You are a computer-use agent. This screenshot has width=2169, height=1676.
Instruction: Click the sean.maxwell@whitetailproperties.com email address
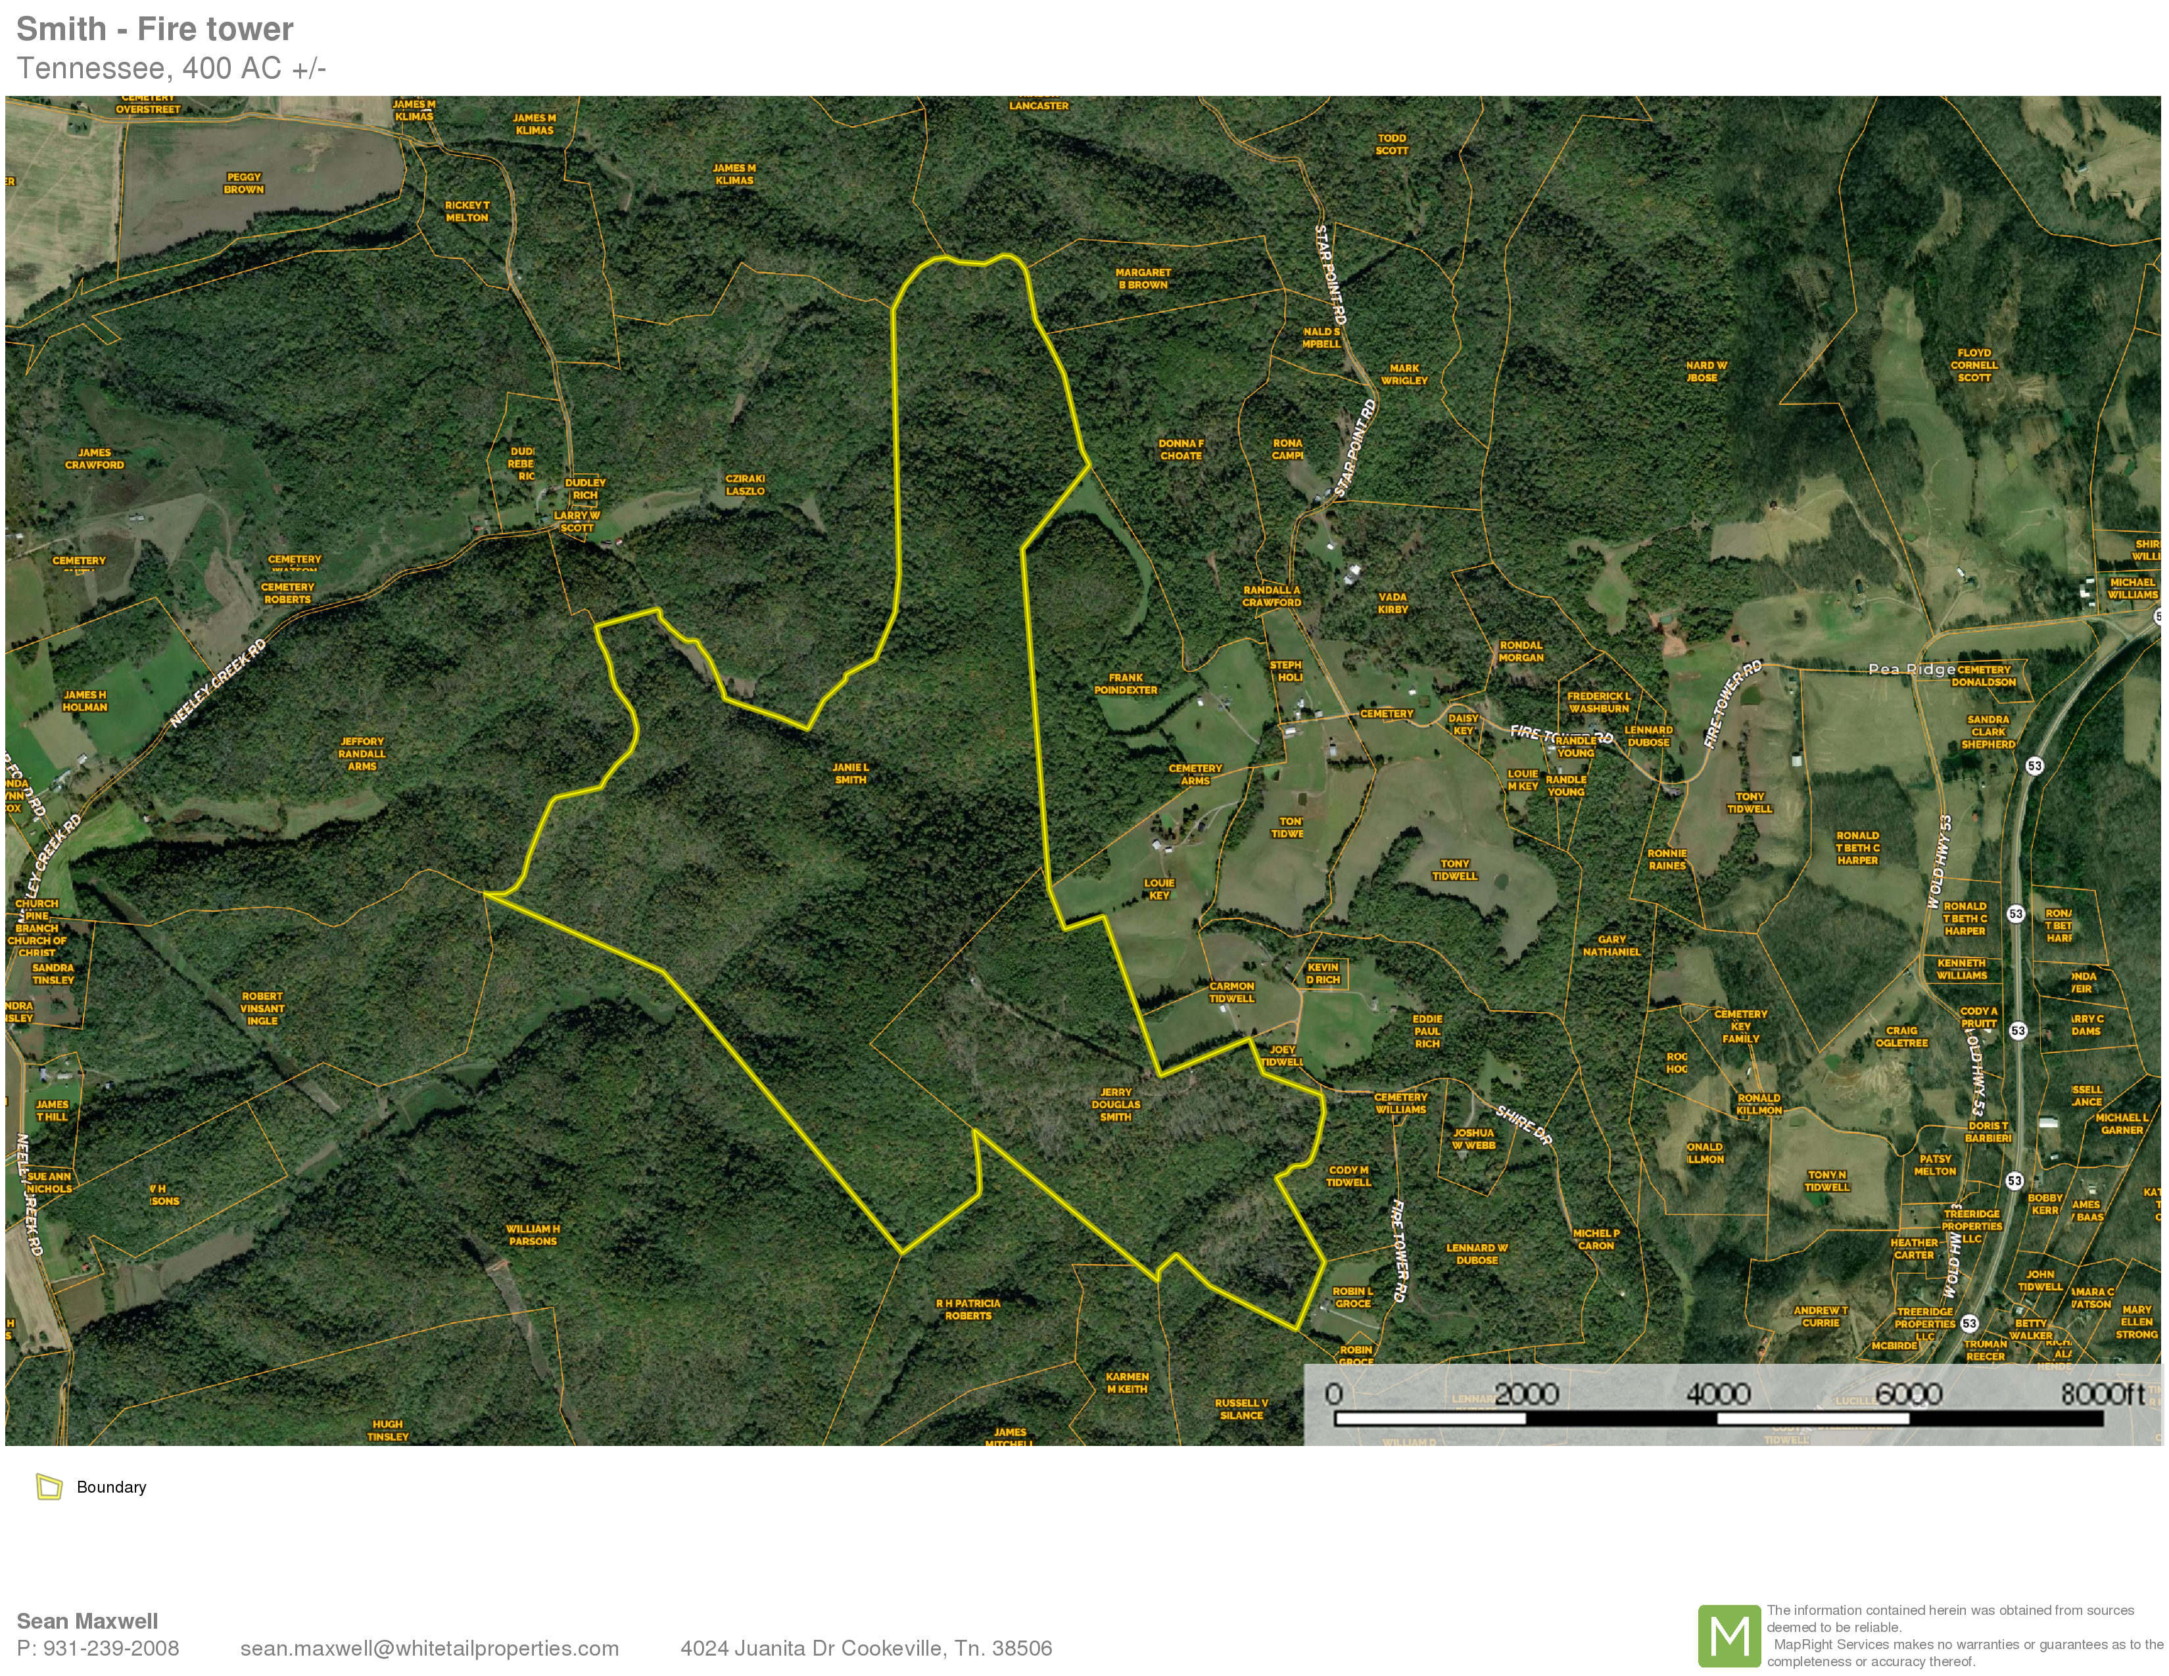(429, 1648)
